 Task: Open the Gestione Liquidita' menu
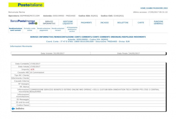pos(68,22)
